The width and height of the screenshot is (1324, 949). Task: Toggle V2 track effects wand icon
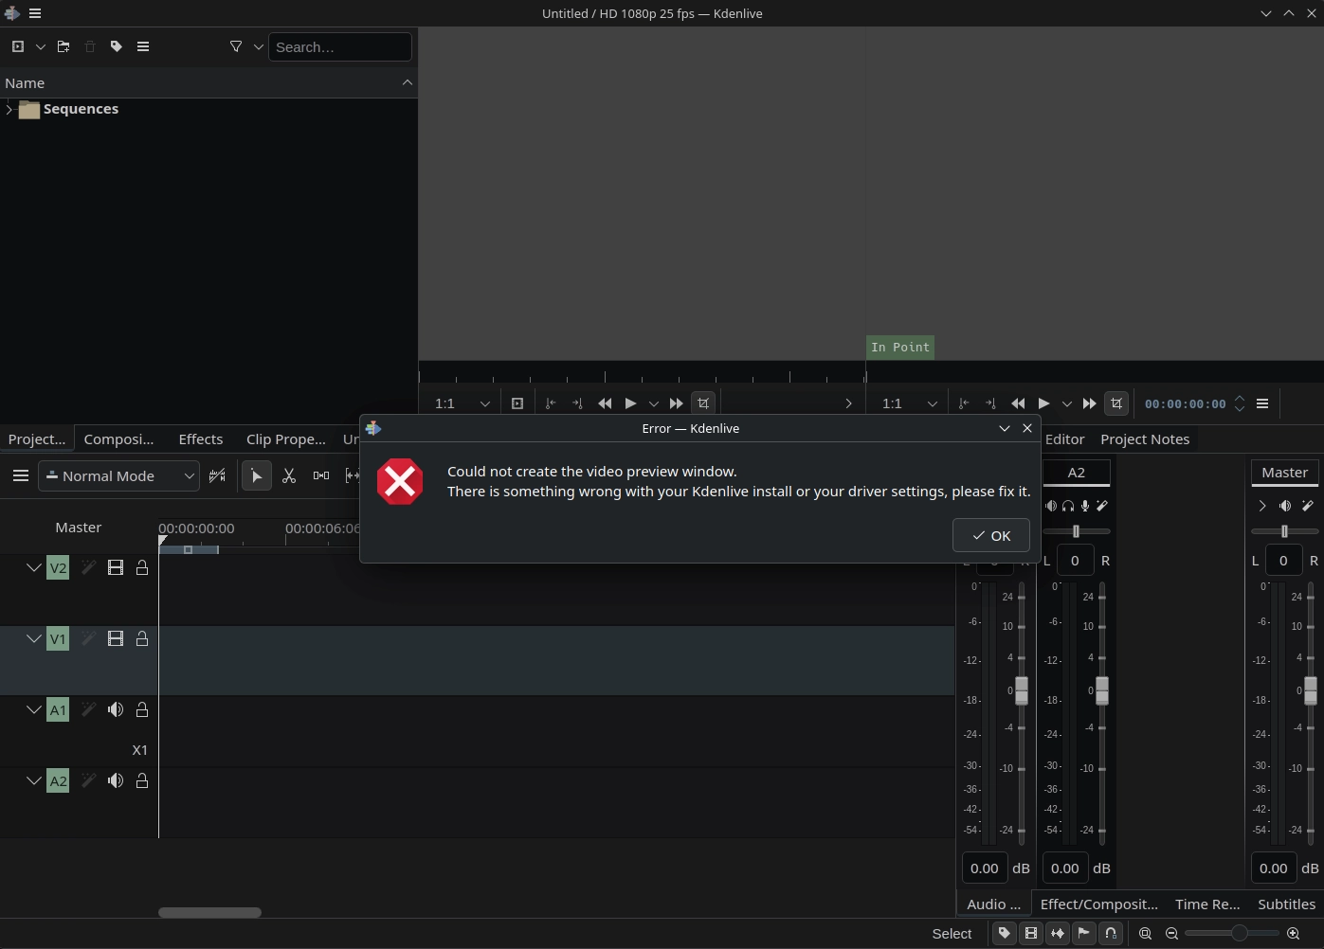tap(88, 567)
